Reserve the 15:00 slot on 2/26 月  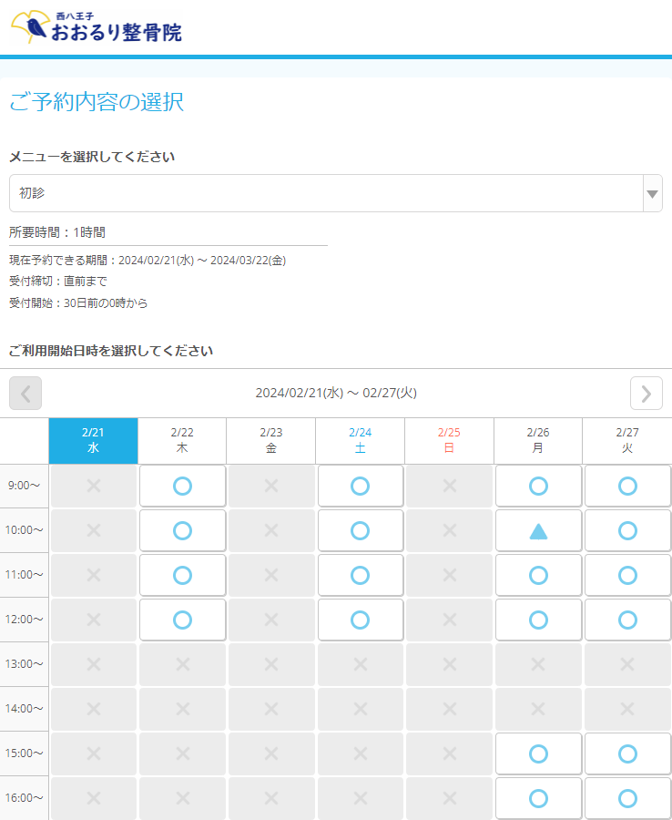pos(538,753)
